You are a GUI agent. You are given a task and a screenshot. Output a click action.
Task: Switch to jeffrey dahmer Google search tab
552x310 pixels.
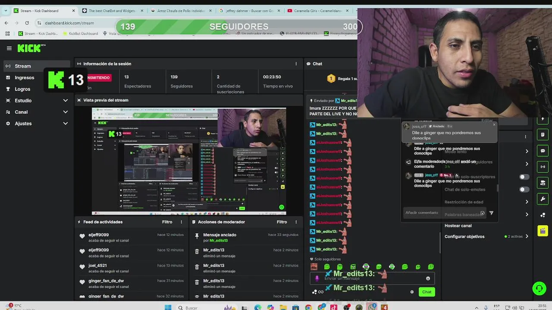249,11
